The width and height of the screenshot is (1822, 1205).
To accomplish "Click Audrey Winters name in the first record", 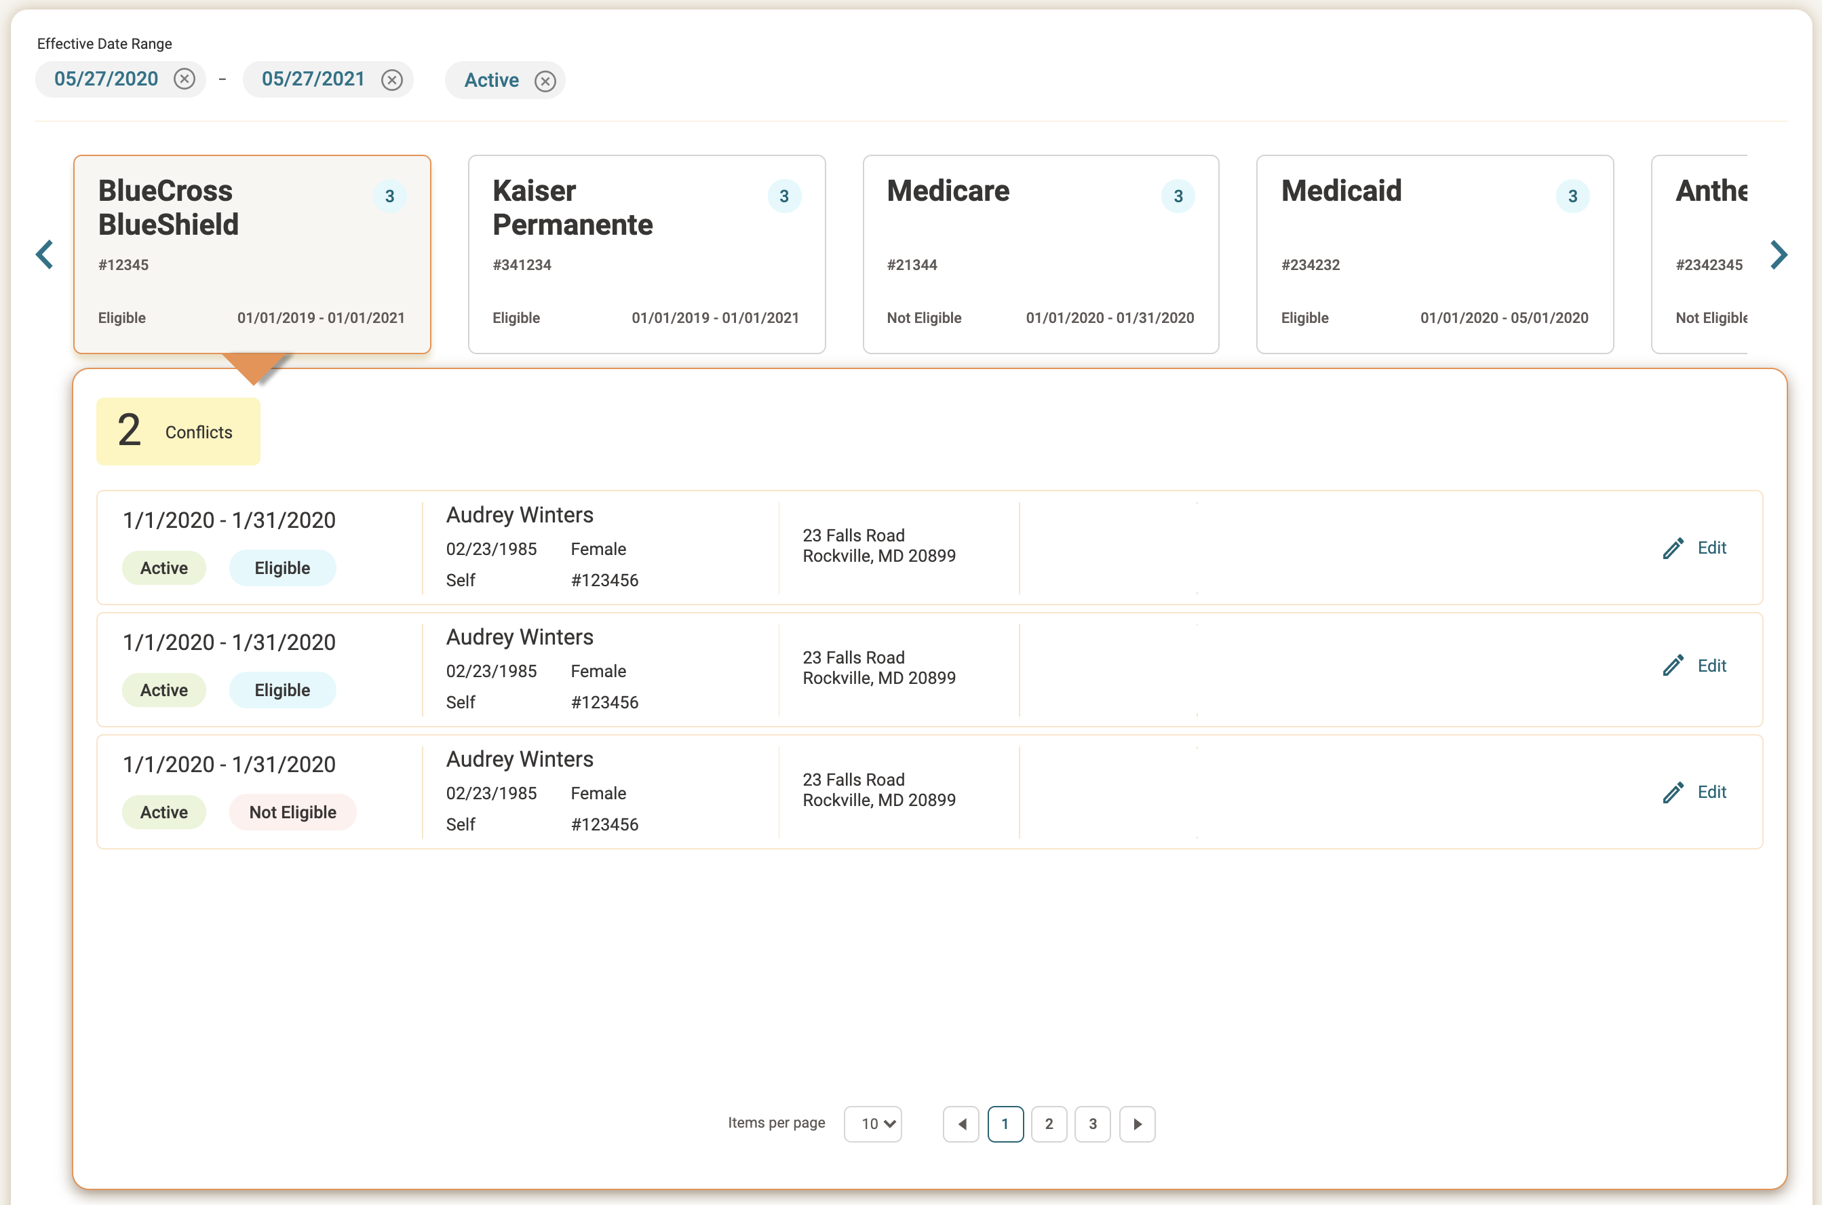I will pyautogui.click(x=520, y=515).
